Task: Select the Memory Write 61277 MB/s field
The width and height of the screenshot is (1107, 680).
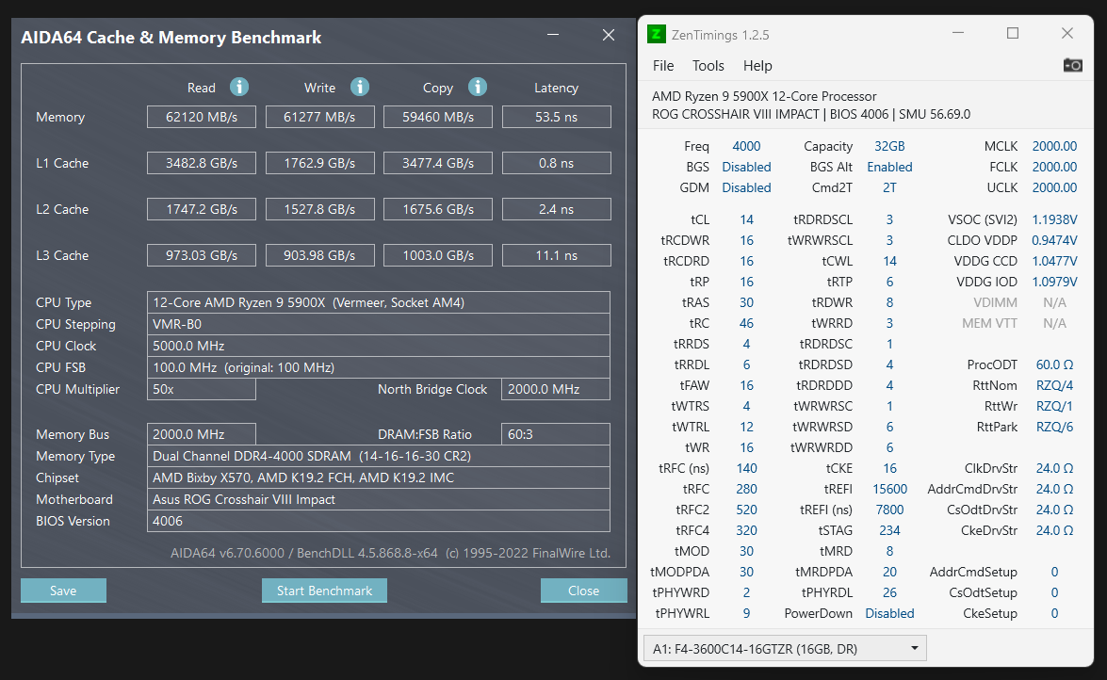Action: (319, 117)
